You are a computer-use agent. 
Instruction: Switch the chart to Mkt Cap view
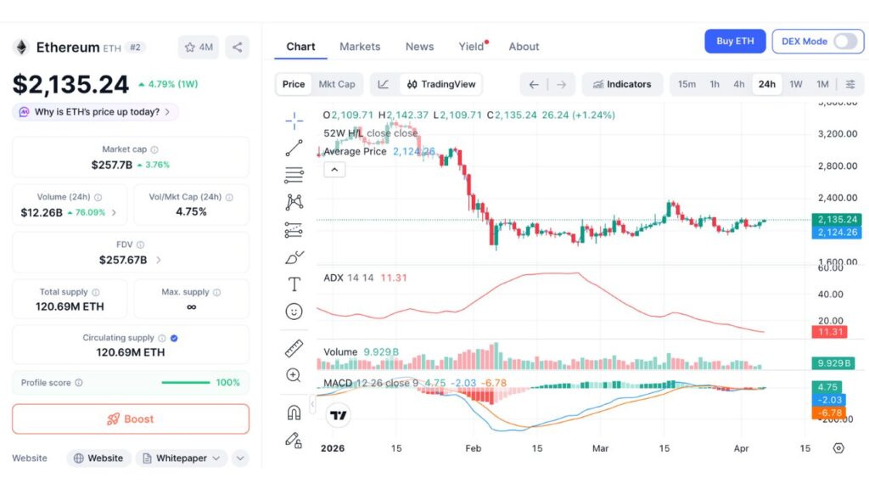[338, 84]
